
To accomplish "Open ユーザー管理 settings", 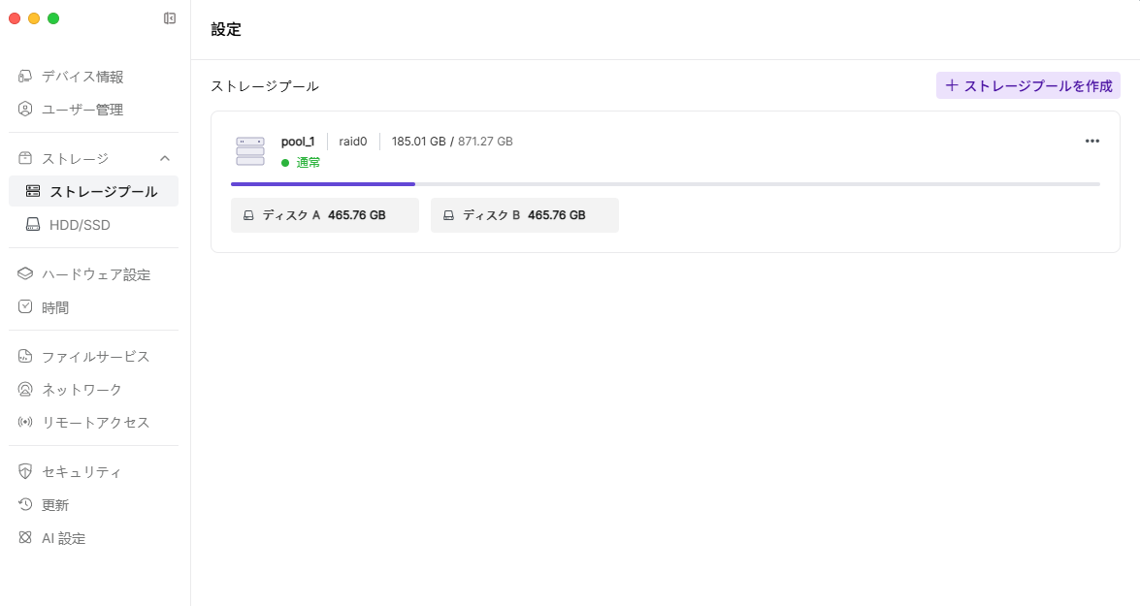I will pyautogui.click(x=81, y=110).
